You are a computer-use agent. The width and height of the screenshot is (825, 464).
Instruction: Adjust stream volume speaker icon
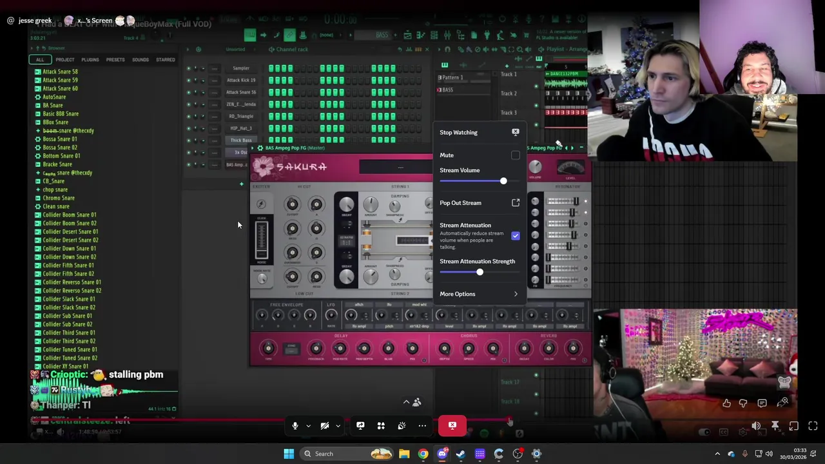pos(756,426)
